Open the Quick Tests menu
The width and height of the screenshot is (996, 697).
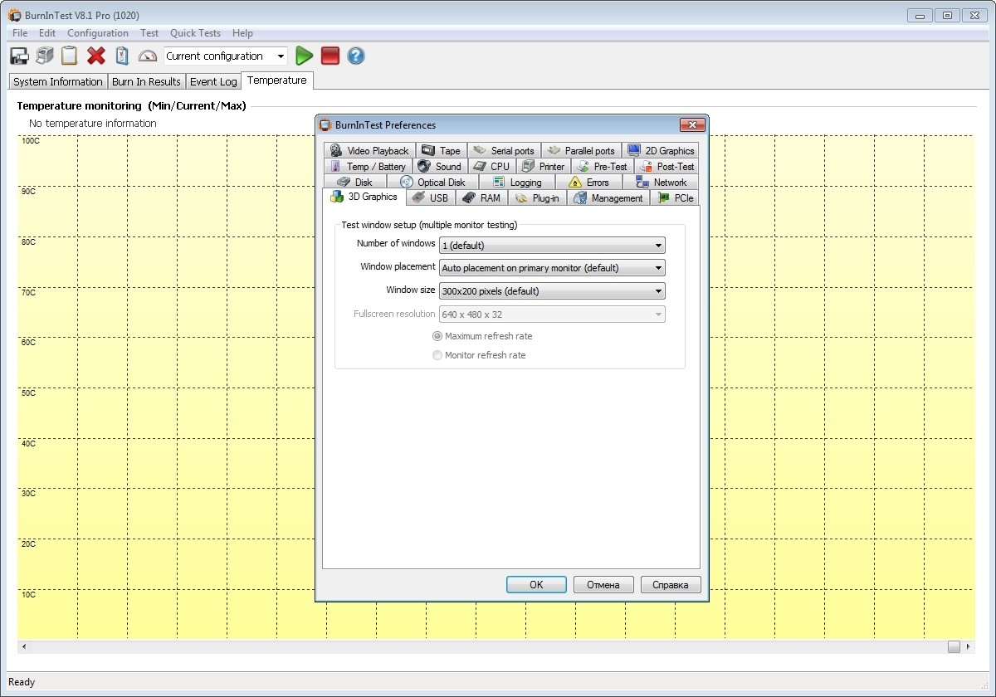195,33
